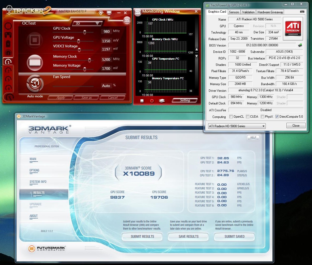Click the GPU Voltage slider handle

(79, 41)
